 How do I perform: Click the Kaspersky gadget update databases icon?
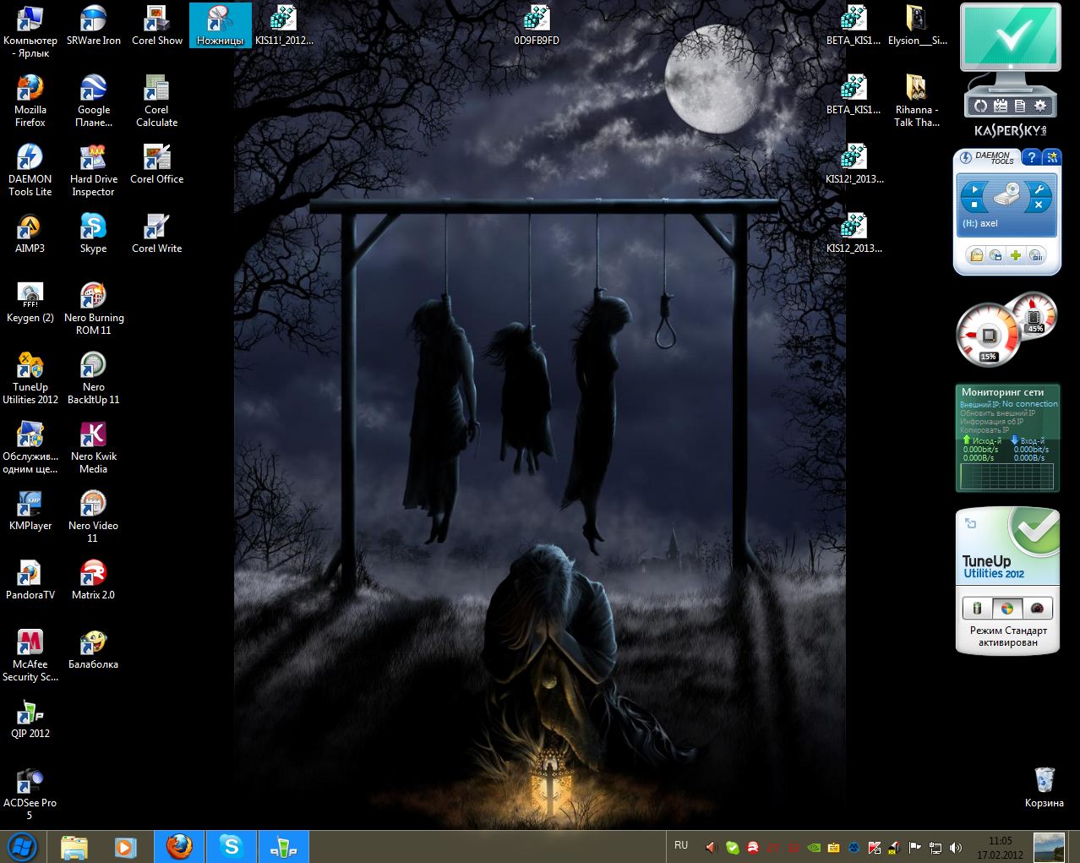point(980,106)
